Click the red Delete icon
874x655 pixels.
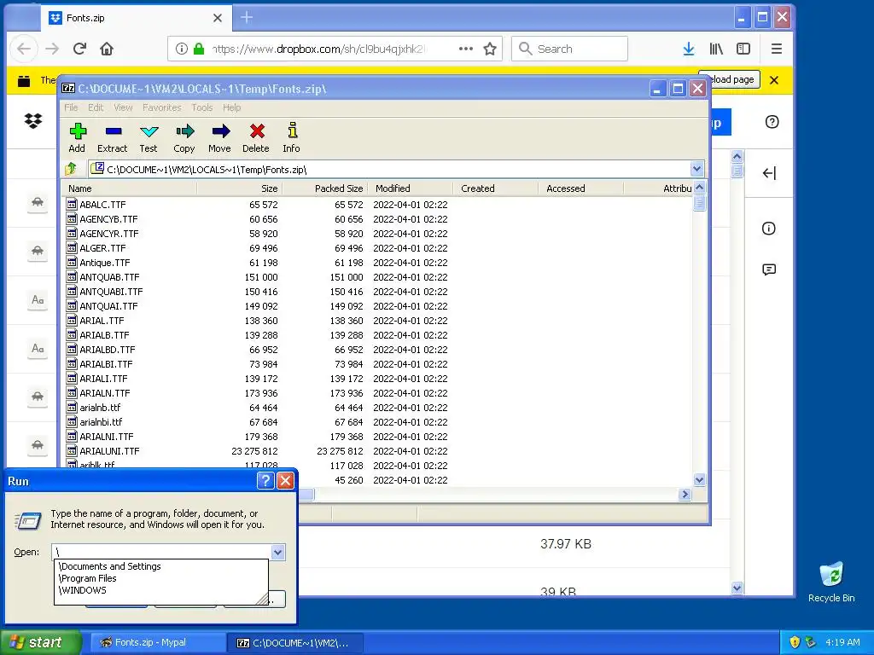click(256, 137)
